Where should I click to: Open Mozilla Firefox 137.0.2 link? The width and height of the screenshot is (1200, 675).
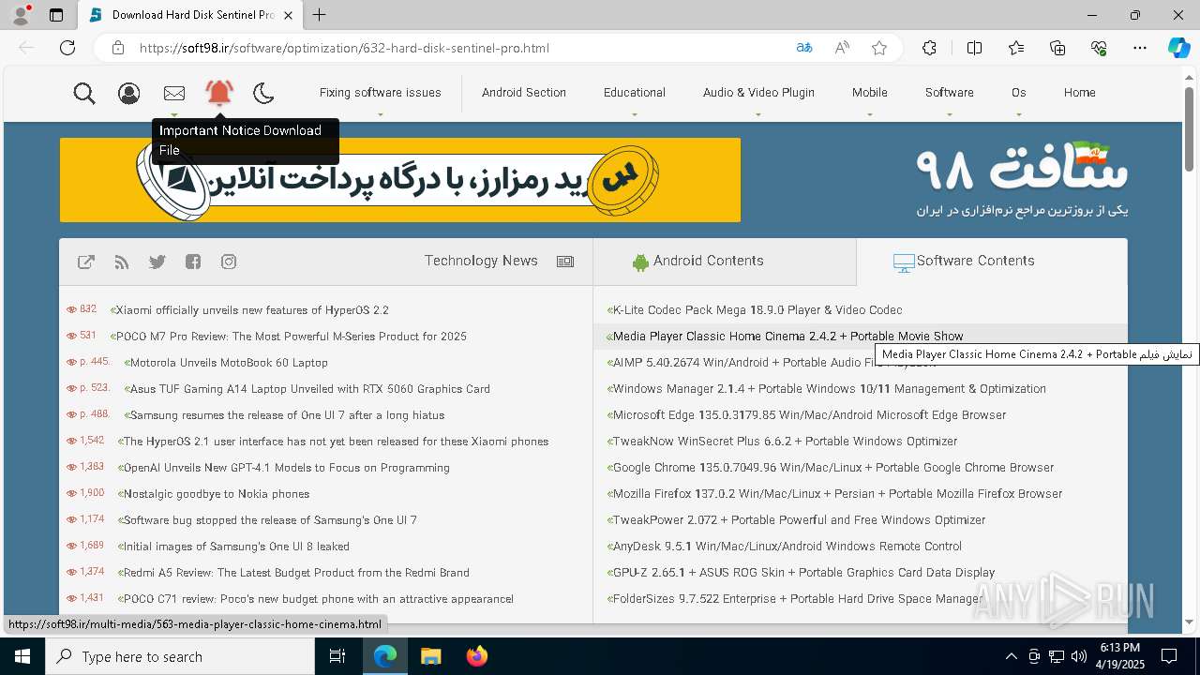tap(837, 494)
